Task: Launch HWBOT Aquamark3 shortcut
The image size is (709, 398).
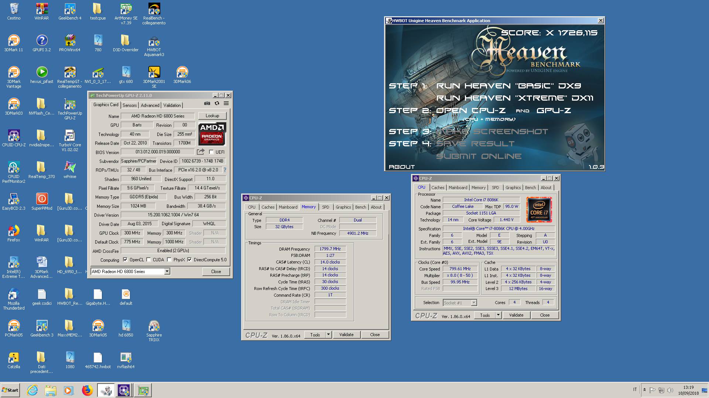Action: 154,46
